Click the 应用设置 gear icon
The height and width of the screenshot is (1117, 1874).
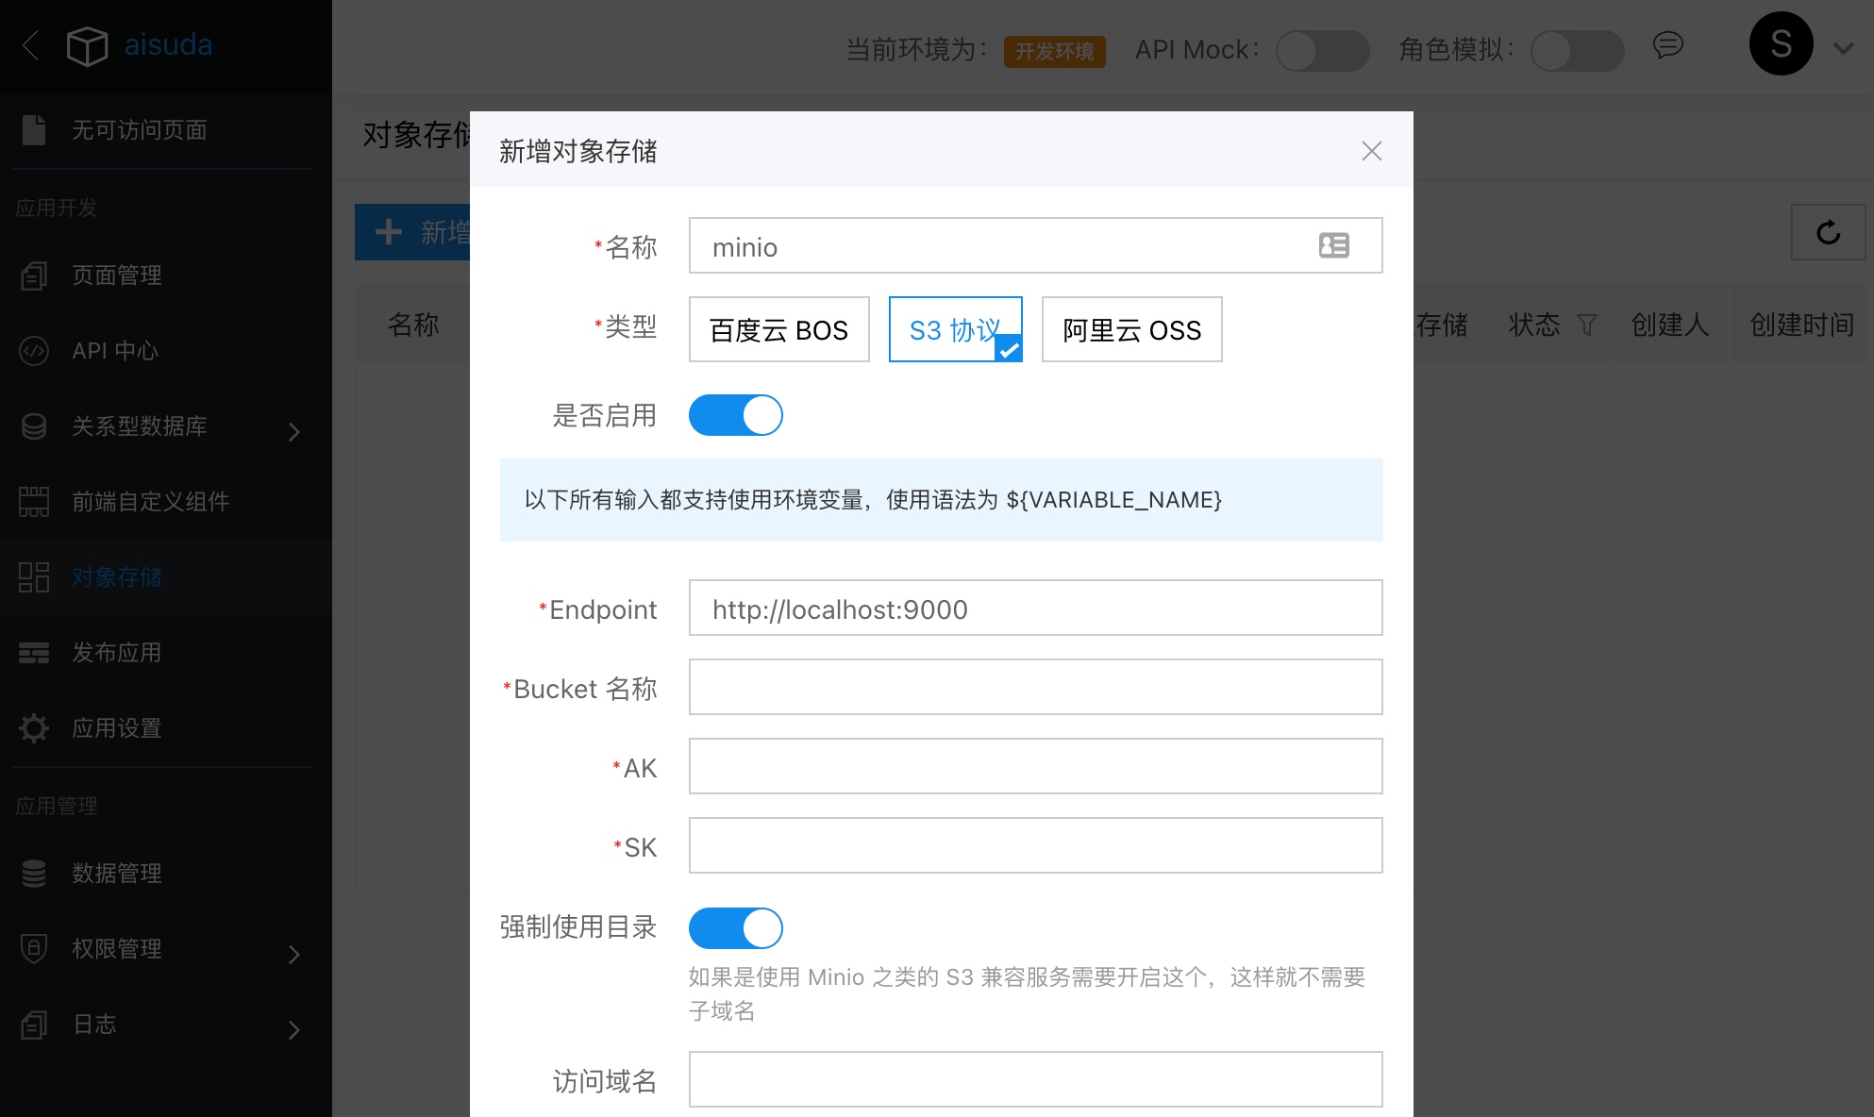[x=34, y=727]
